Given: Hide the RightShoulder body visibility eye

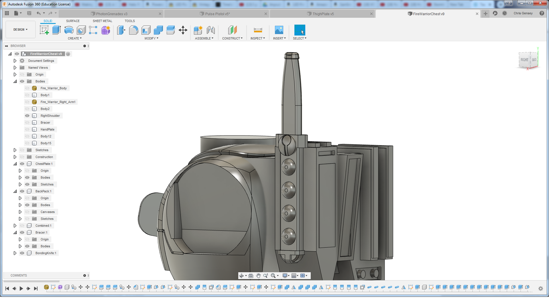Looking at the screenshot, I should (27, 116).
